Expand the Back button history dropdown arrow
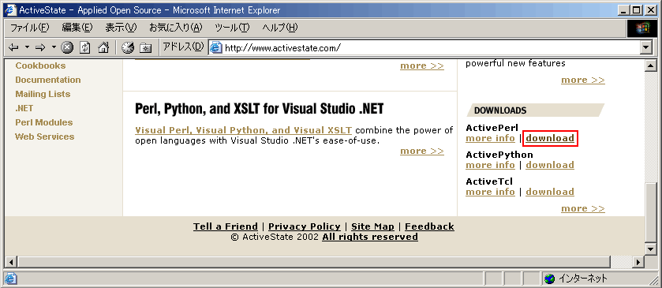 pyautogui.click(x=27, y=47)
